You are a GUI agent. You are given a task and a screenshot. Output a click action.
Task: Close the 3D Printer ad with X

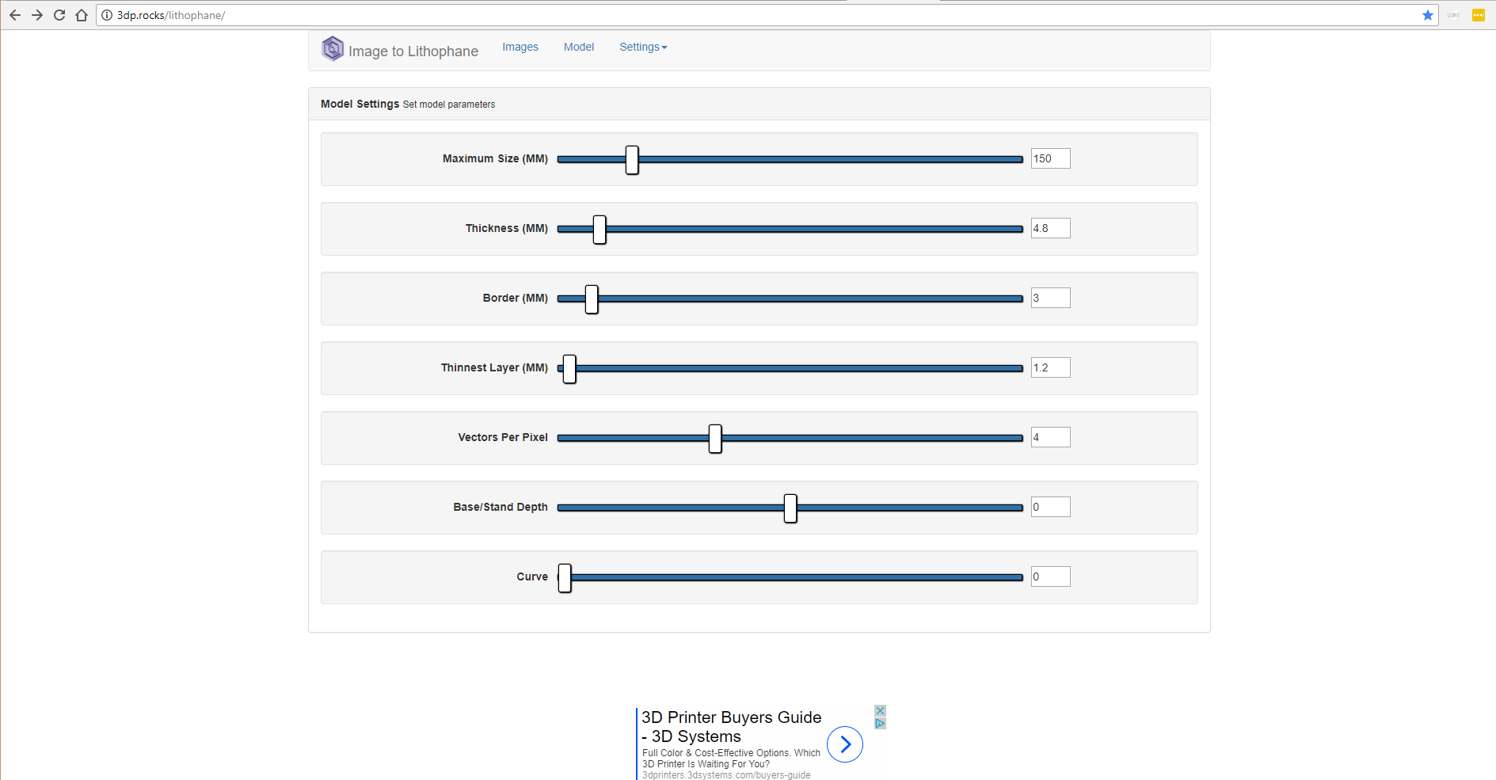click(880, 710)
